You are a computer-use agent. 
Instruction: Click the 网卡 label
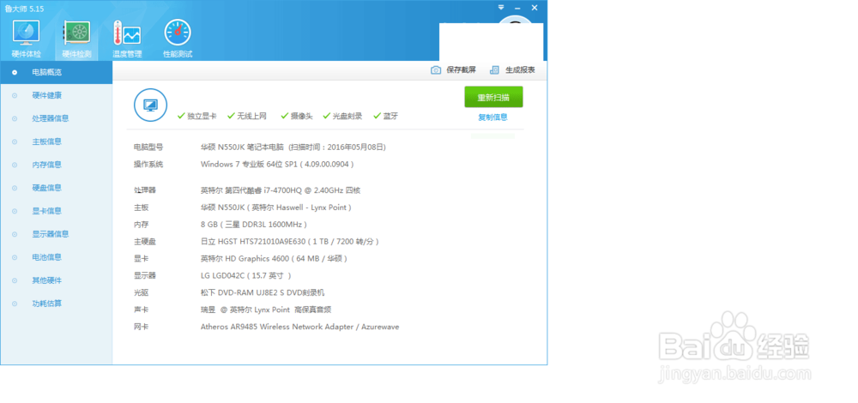tap(142, 327)
